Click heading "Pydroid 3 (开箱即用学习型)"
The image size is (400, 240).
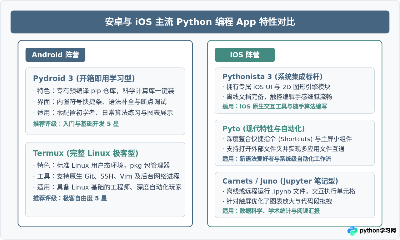(x=84, y=78)
